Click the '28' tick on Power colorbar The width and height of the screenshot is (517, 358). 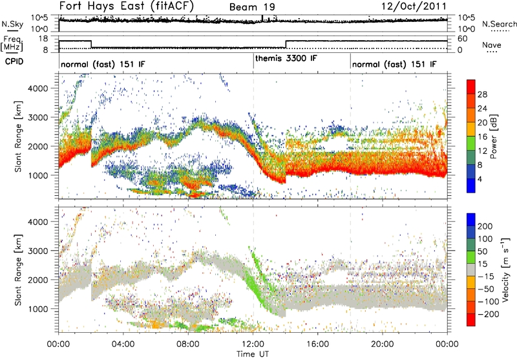pos(482,95)
